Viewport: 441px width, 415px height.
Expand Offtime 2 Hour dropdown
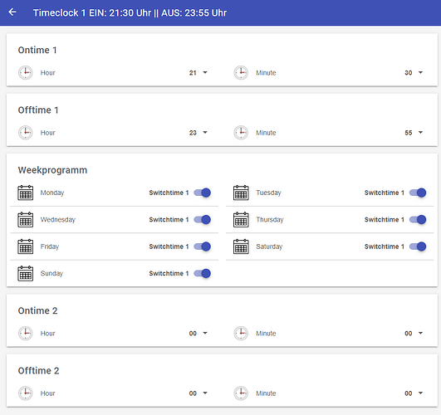point(198,393)
